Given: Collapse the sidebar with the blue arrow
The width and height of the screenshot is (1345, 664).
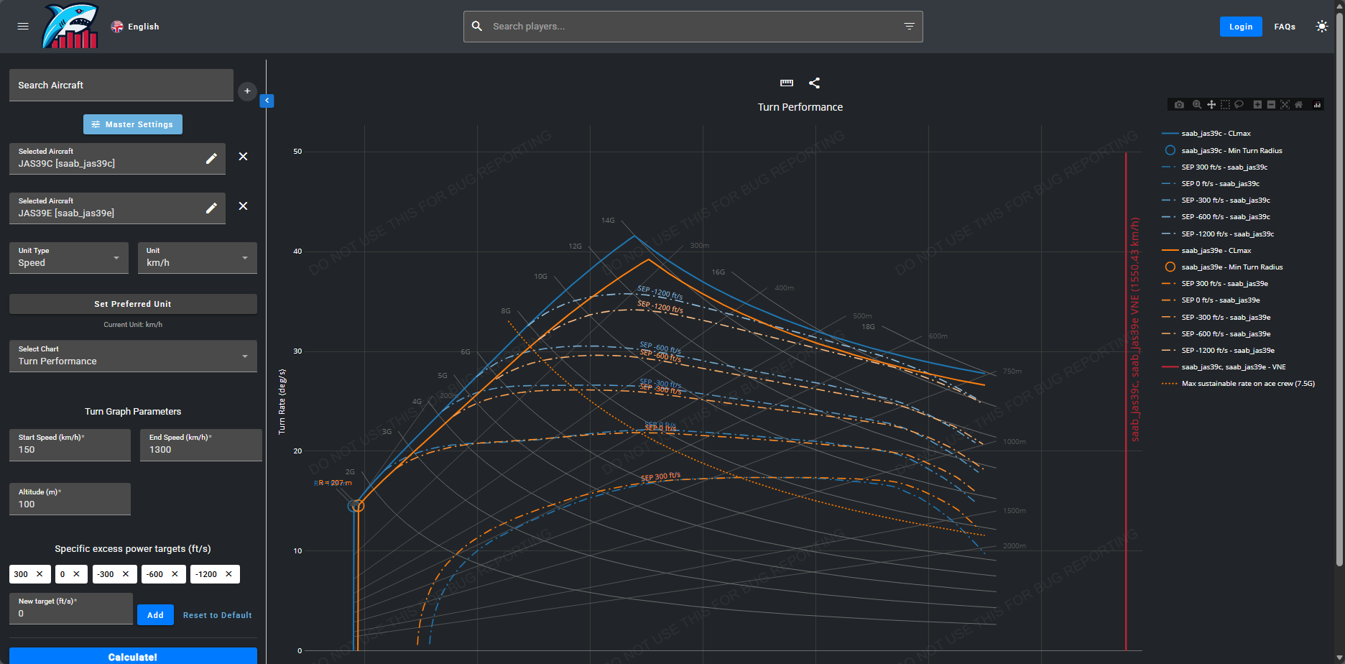Looking at the screenshot, I should pos(267,101).
